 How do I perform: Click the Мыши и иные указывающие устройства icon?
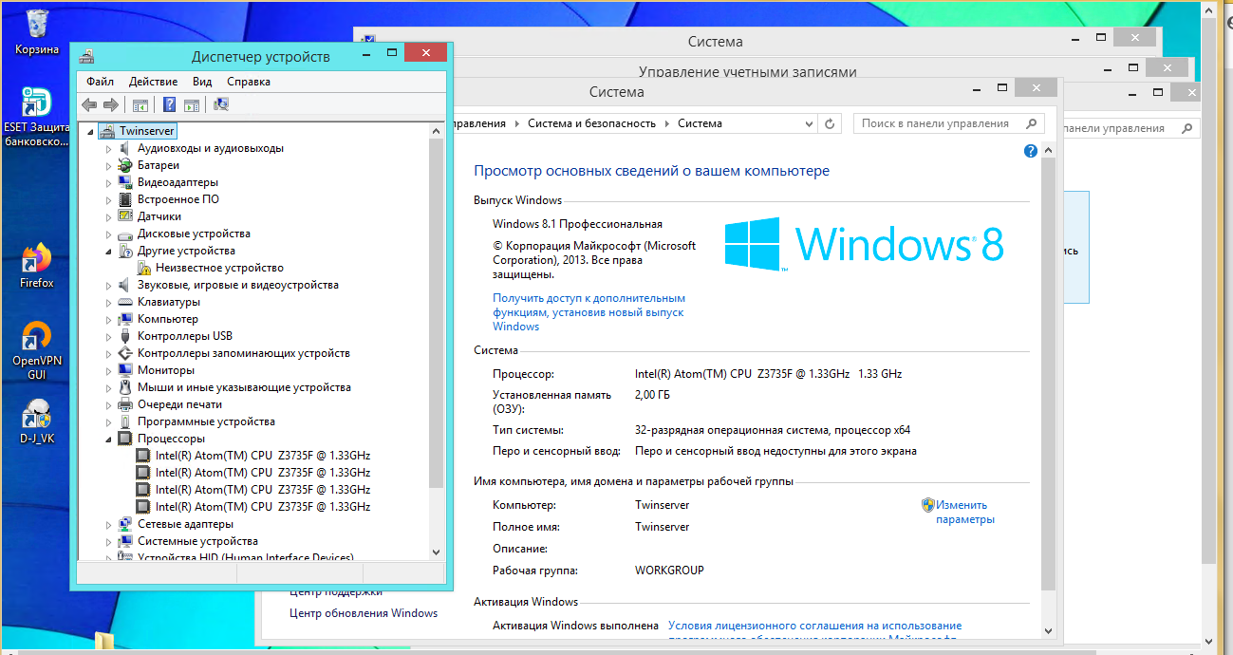(125, 387)
